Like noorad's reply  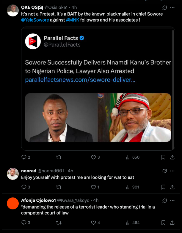93,187
